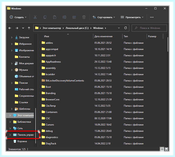Click the Изображения pictures icon

[16, 50]
